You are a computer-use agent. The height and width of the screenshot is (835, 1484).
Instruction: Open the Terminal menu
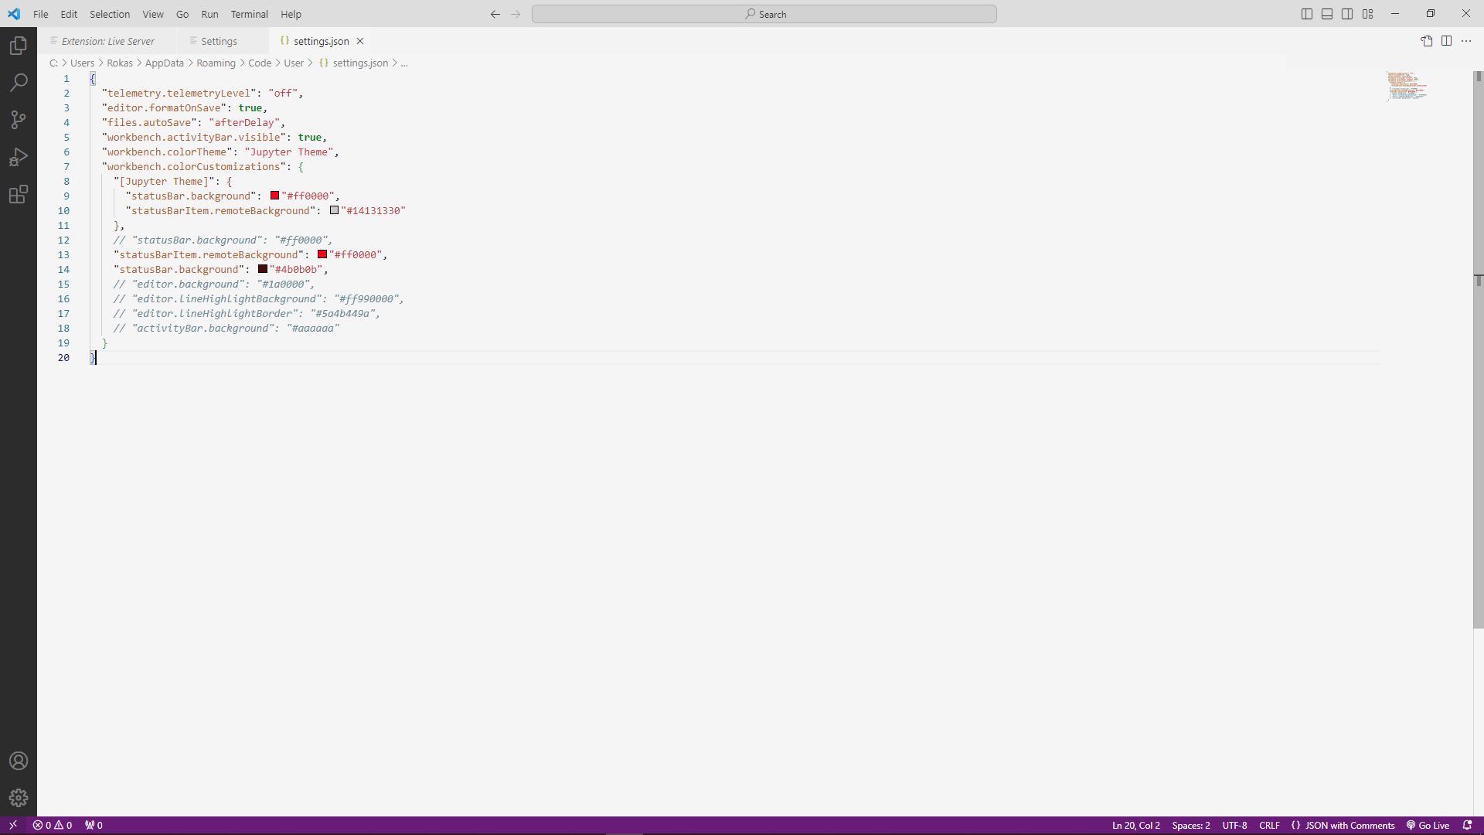pos(249,14)
